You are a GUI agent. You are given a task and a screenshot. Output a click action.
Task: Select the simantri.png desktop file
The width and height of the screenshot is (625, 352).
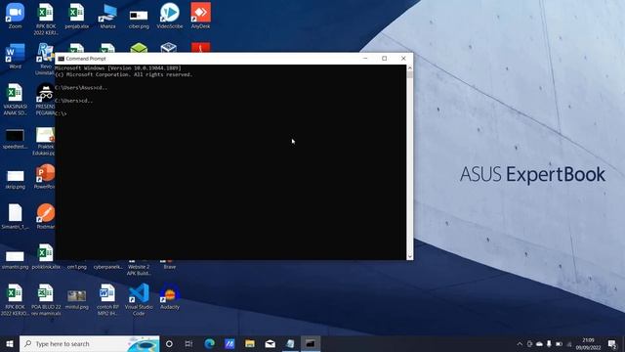click(x=15, y=259)
